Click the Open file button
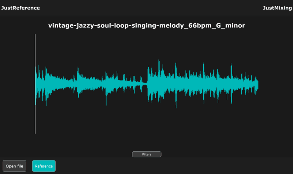The width and height of the screenshot is (293, 174). [x=14, y=166]
